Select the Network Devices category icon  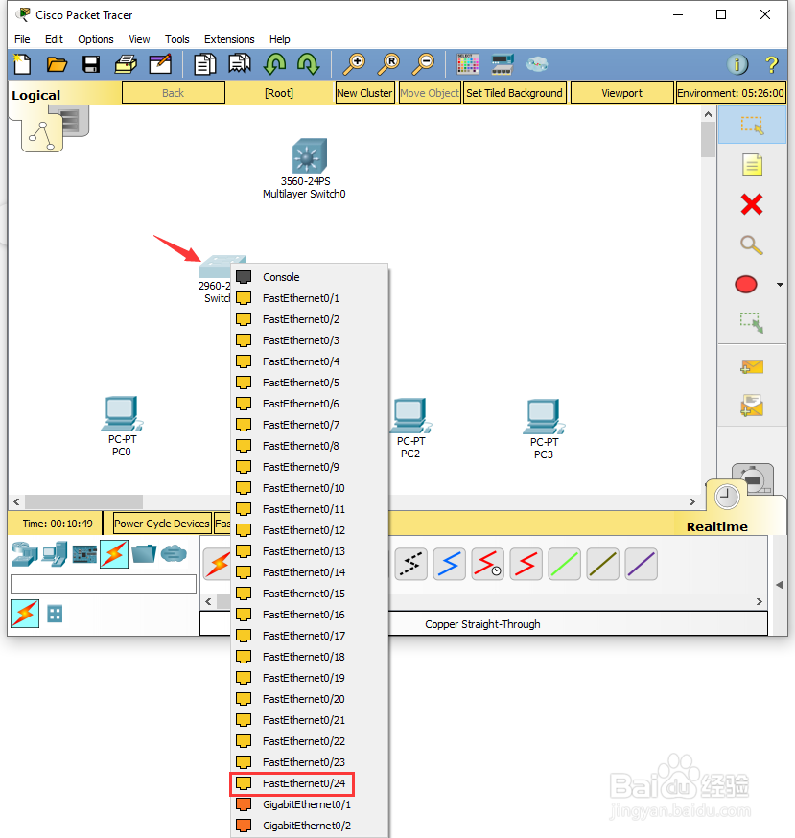[x=25, y=554]
